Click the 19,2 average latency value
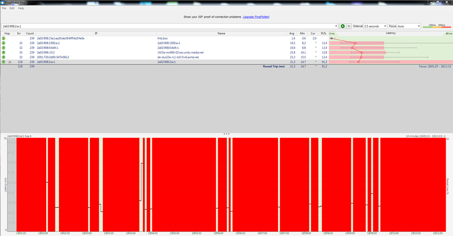Viewport: 453px width, 236px height. [292, 43]
